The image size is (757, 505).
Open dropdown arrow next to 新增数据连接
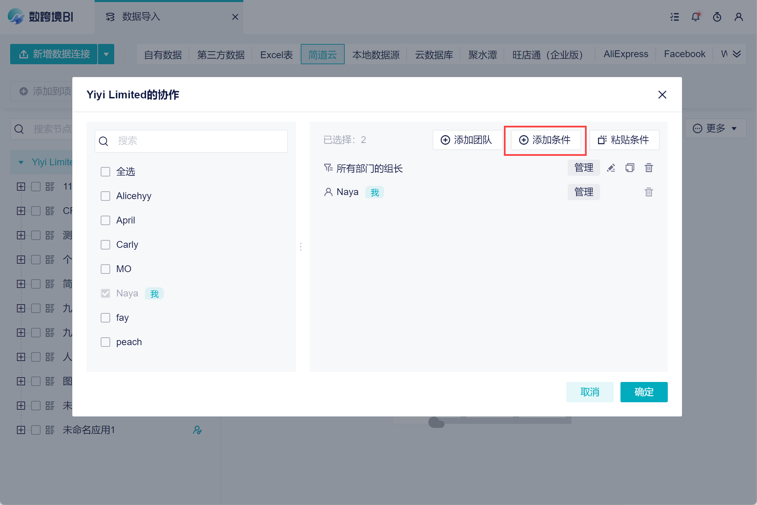tap(106, 54)
